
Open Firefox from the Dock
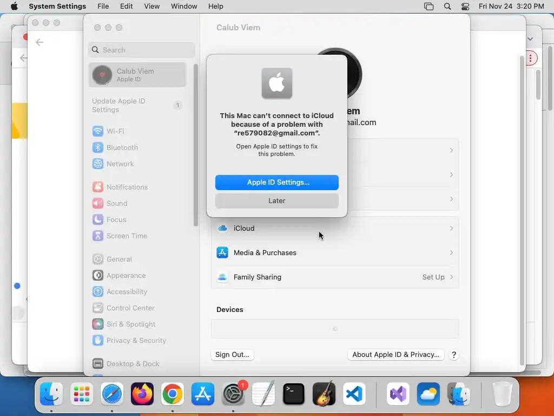click(x=142, y=394)
